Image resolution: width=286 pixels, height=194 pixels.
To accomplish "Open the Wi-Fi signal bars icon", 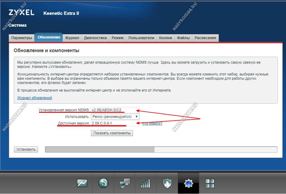I will (145, 183).
